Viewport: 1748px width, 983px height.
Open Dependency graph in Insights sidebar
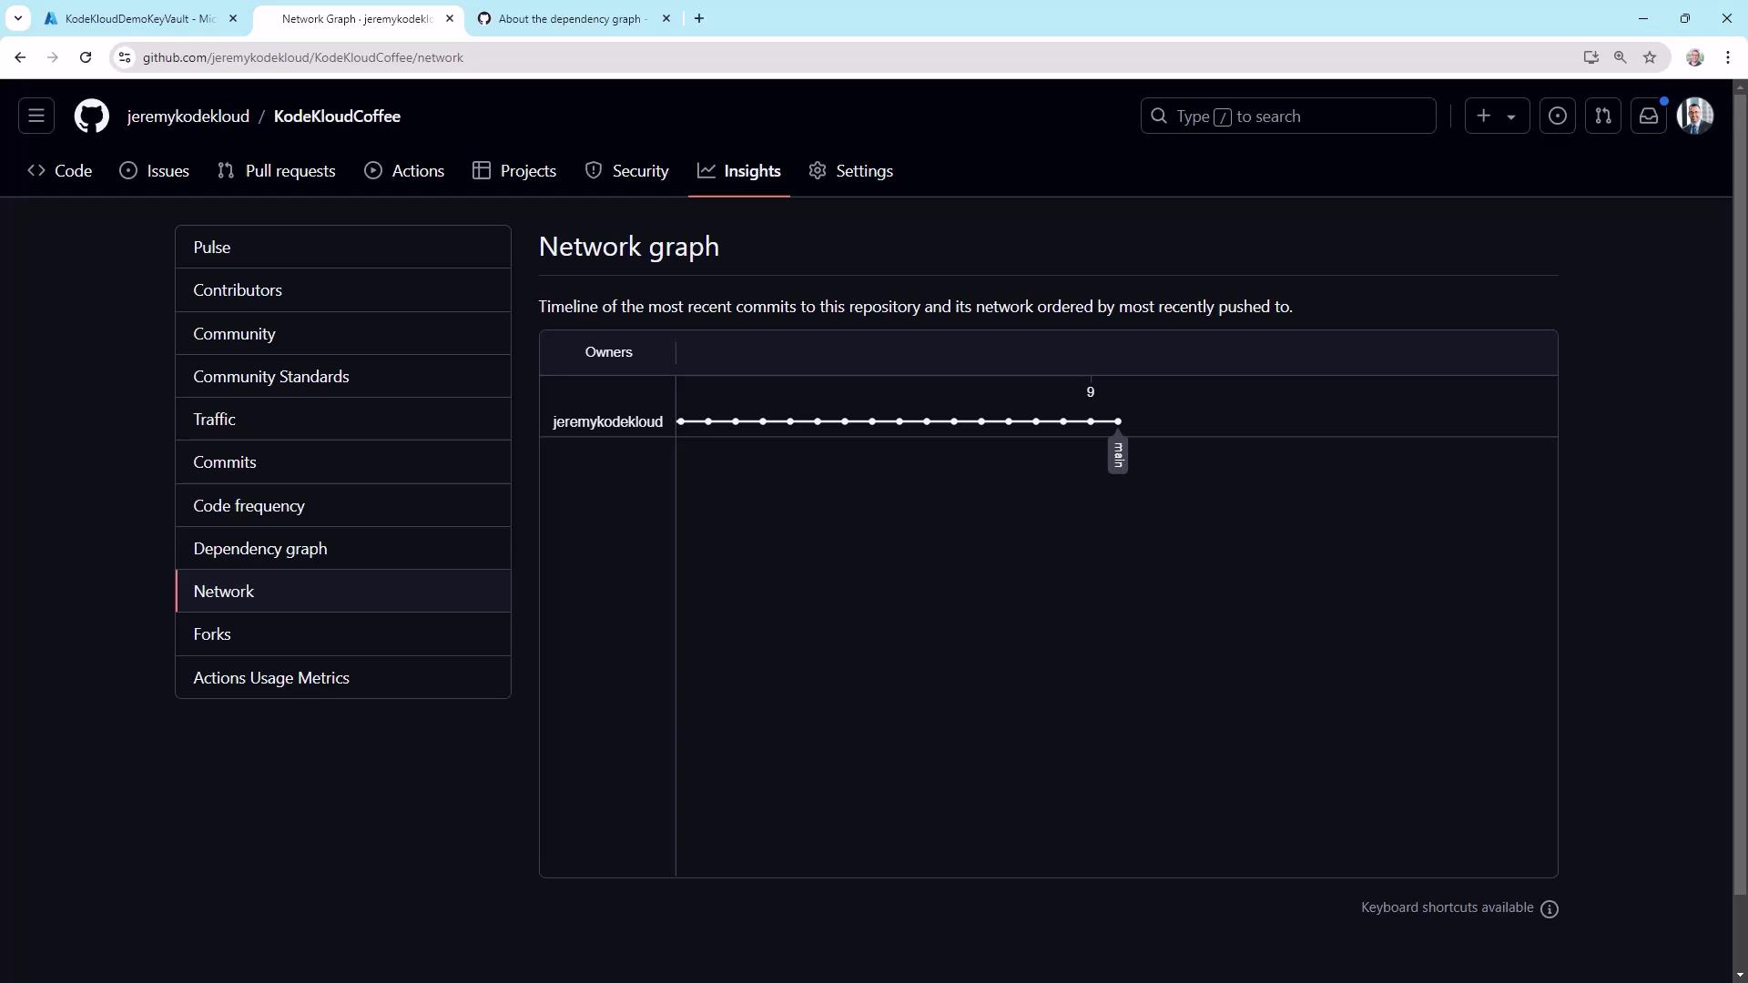[260, 548]
